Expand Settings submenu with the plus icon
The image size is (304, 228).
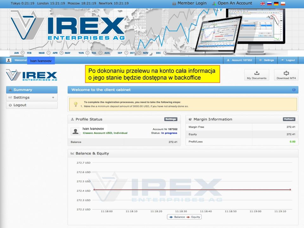pos(53,98)
